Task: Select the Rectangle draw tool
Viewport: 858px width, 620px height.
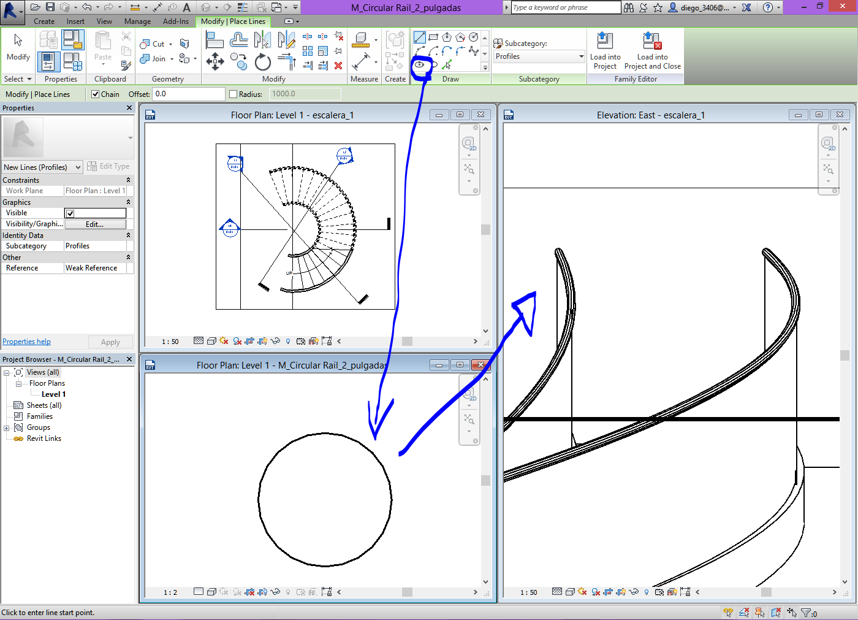Action: tap(433, 37)
